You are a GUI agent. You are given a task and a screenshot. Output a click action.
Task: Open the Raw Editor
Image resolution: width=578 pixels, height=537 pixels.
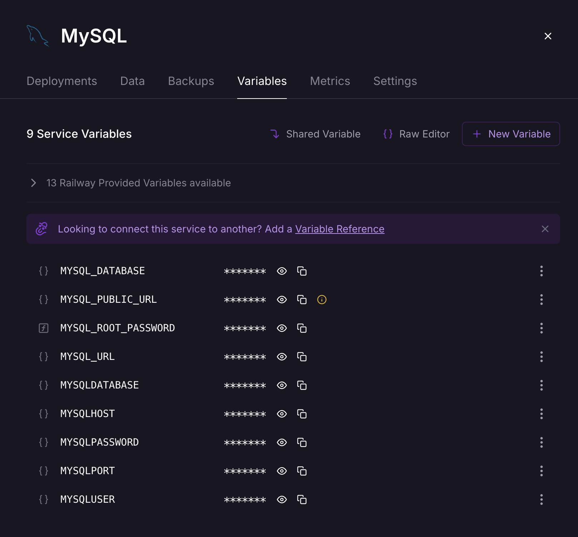point(416,134)
